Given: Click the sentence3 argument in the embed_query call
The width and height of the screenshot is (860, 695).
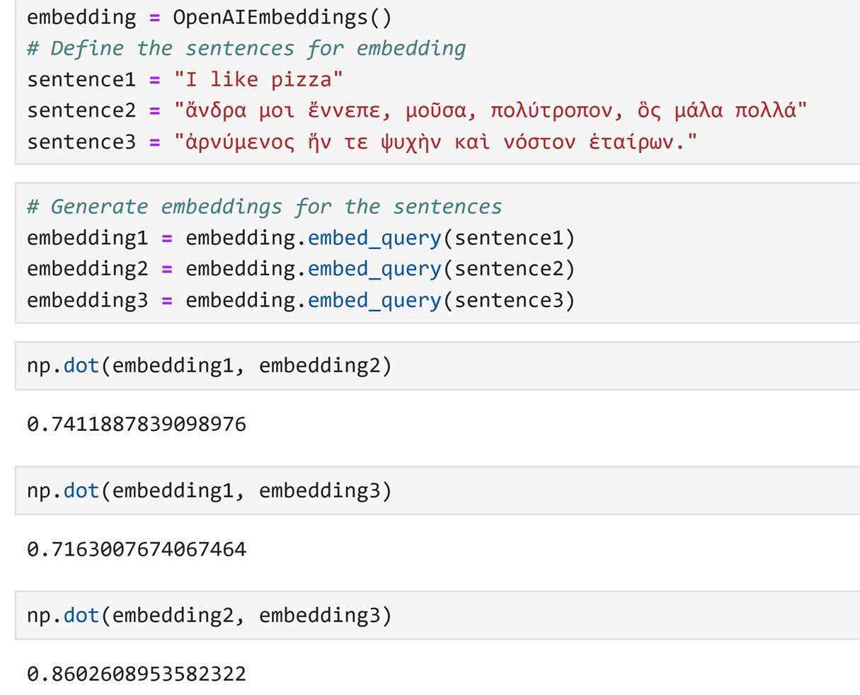Looking at the screenshot, I should tap(508, 300).
